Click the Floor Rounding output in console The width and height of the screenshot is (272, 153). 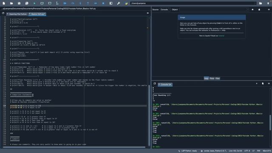(161, 95)
